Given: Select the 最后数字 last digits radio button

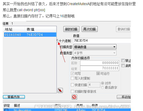Looking at the screenshot, I should pyautogui.click(x=103, y=87).
